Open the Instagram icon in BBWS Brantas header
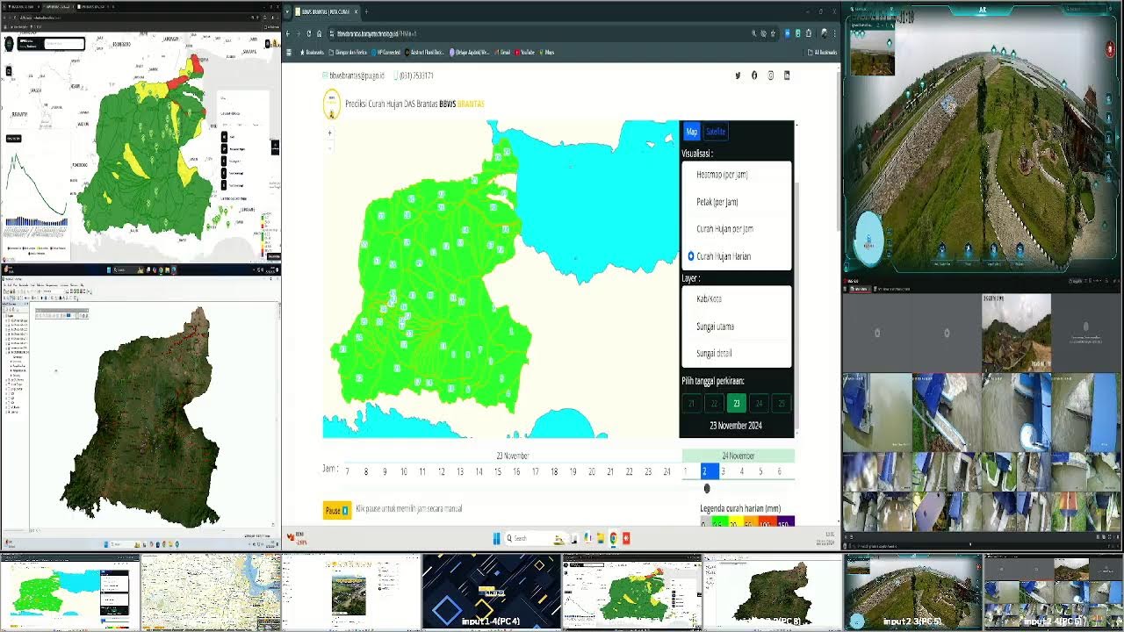Screen dimensions: 1124x632 771,75
